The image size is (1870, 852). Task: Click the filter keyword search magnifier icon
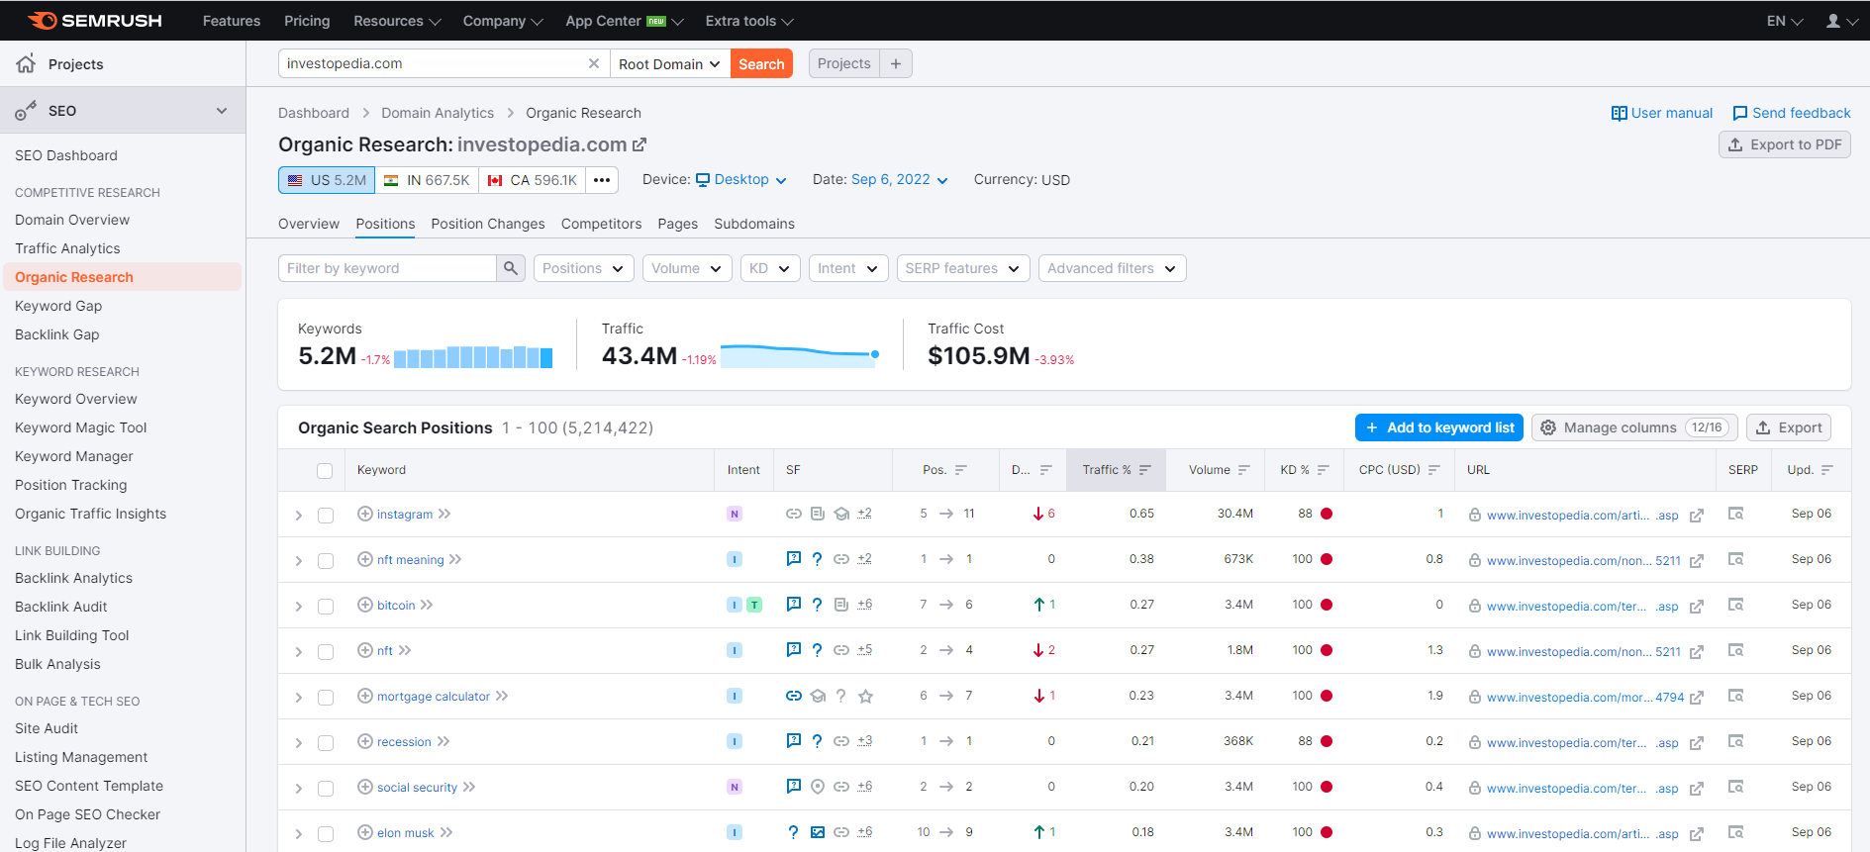510,268
